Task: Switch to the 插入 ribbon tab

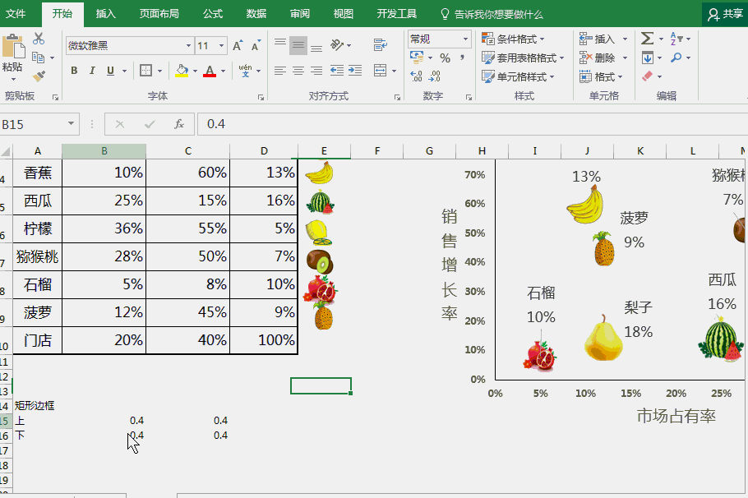Action: pos(105,13)
